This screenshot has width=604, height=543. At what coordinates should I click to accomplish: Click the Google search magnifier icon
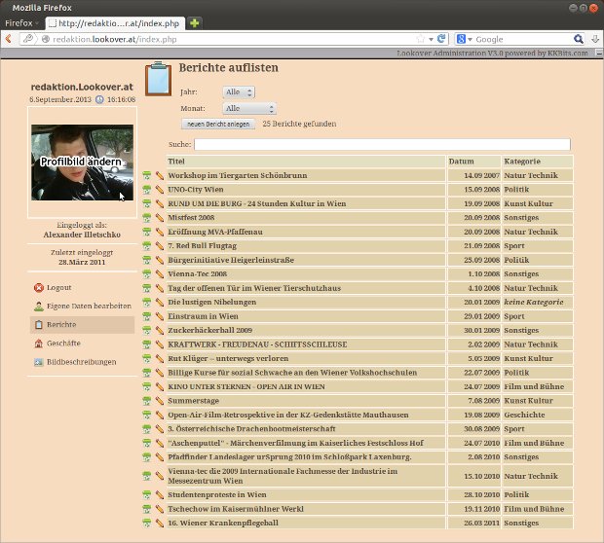coord(579,39)
